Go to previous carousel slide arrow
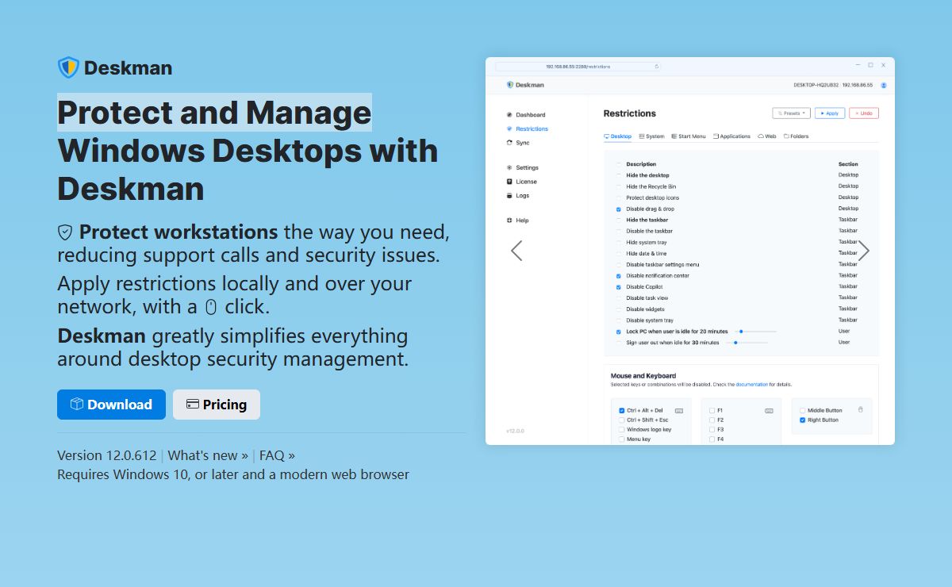 516,251
